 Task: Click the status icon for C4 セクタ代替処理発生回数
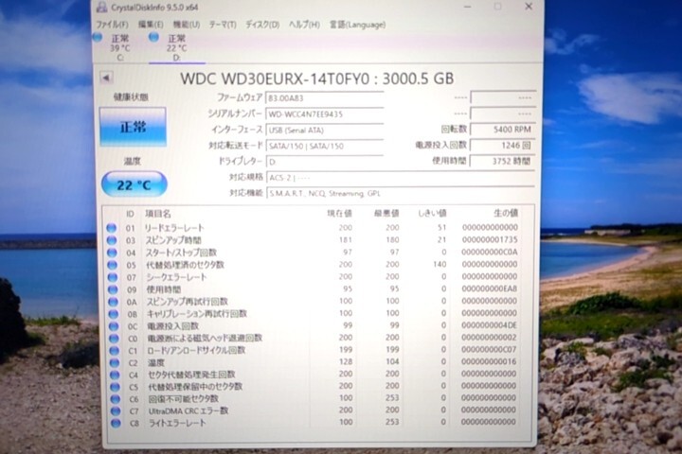115,375
